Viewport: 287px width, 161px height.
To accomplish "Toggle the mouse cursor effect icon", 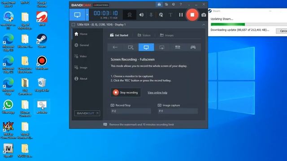I will pyautogui.click(x=161, y=15).
